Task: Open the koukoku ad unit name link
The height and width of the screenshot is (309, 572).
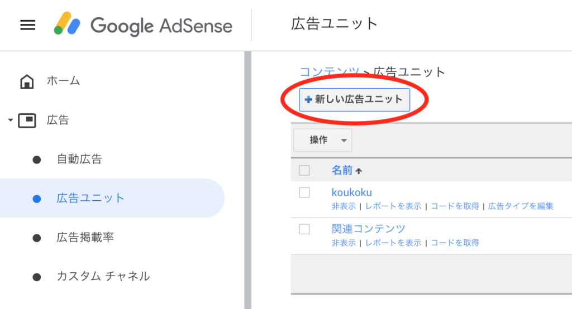Action: coord(352,192)
